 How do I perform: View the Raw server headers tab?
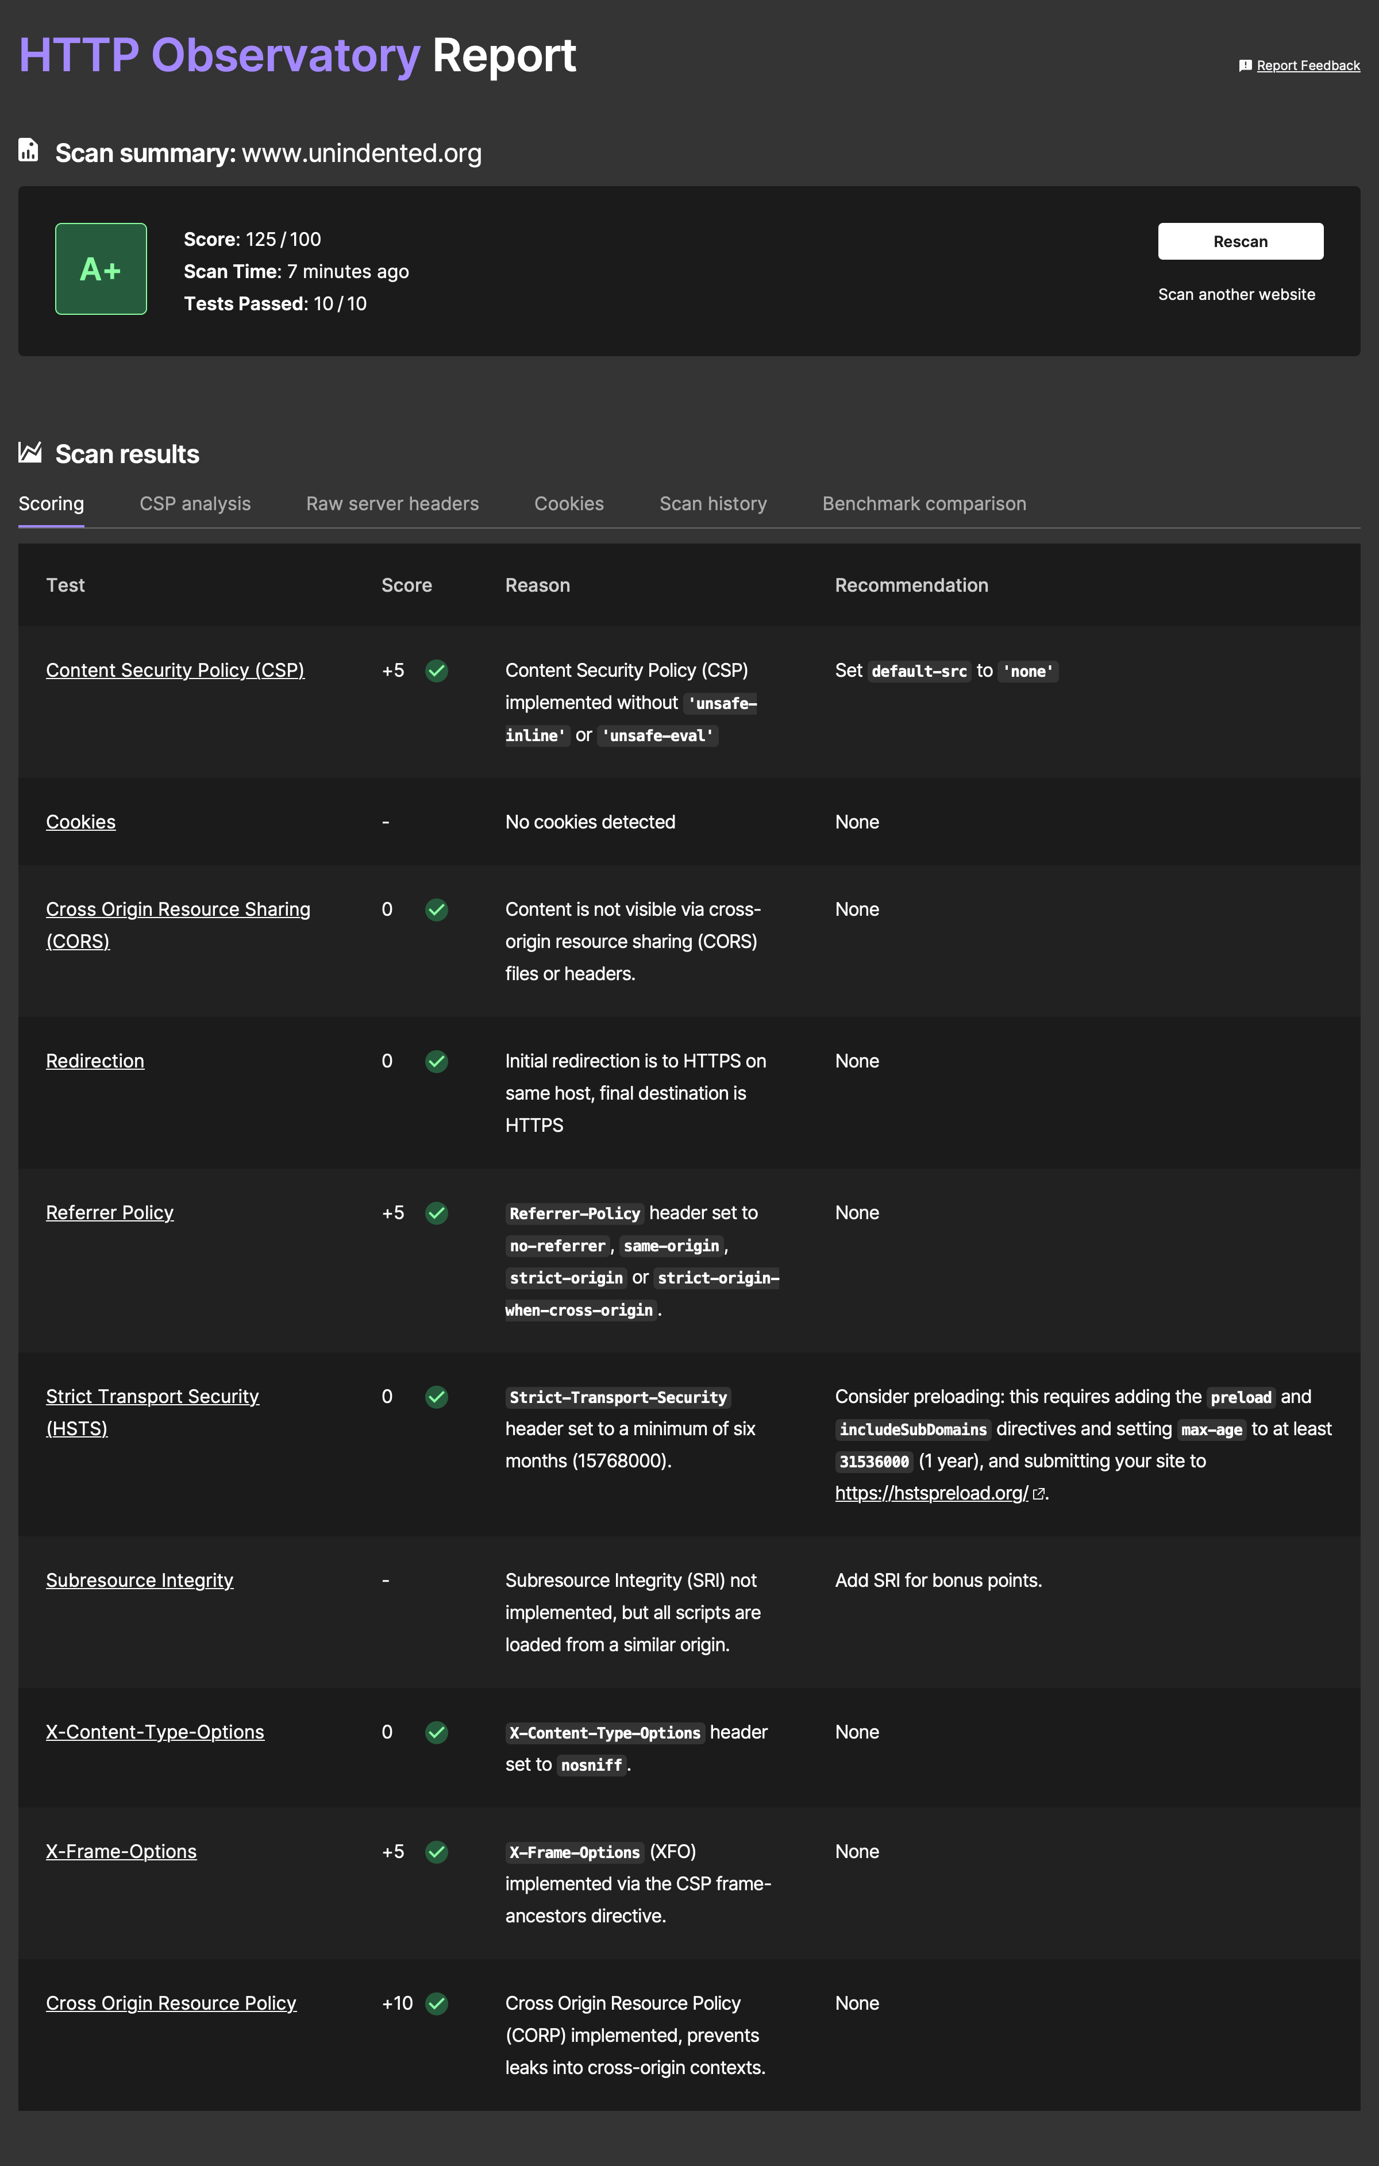point(391,504)
